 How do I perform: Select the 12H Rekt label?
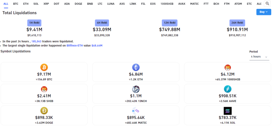click(x=170, y=23)
